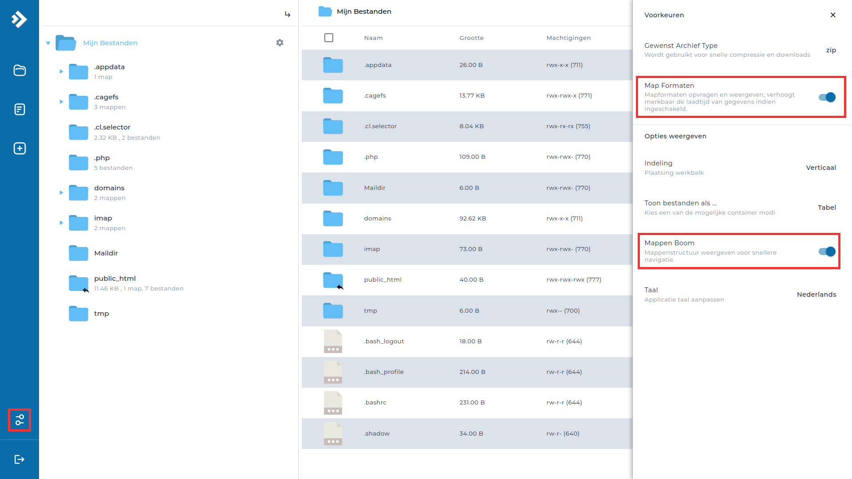
Task: Click the collapse tree arrow icon
Action: 288,14
